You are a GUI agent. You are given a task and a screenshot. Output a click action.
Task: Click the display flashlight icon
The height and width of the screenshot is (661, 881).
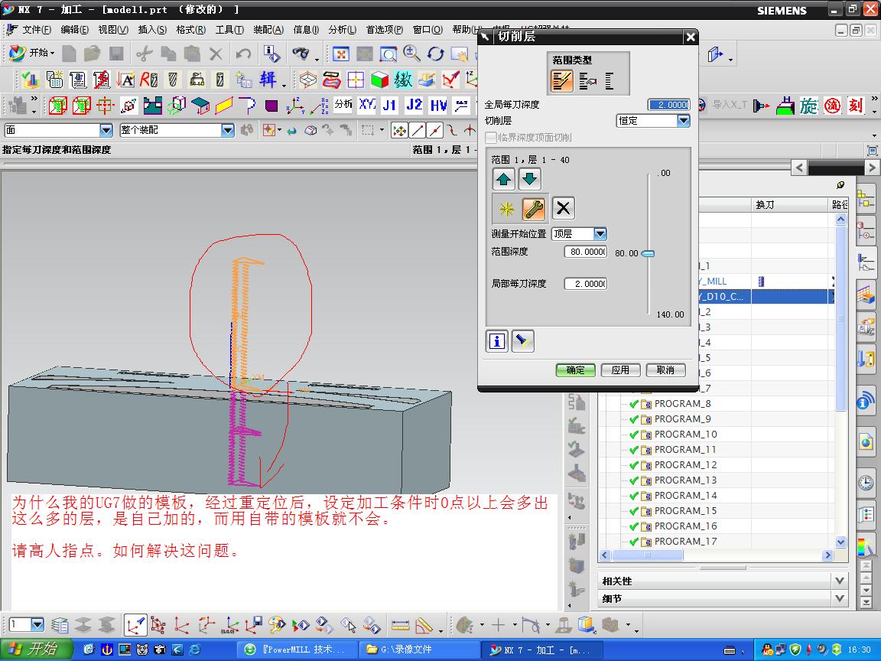pyautogui.click(x=522, y=341)
